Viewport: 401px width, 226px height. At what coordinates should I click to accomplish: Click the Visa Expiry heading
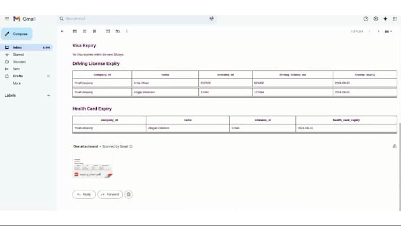tap(84, 45)
